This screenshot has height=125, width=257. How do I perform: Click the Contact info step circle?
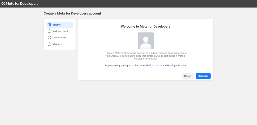tap(49, 38)
